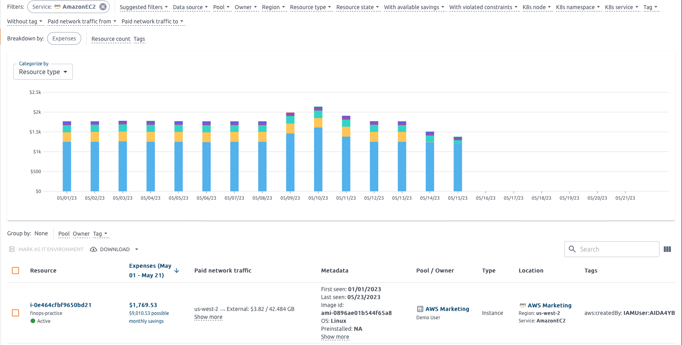Click the sort arrow next to Expenses
Image resolution: width=682 pixels, height=345 pixels.
point(177,271)
